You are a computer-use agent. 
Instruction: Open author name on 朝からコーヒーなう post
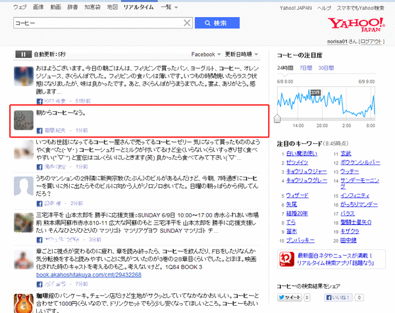pyautogui.click(x=55, y=130)
